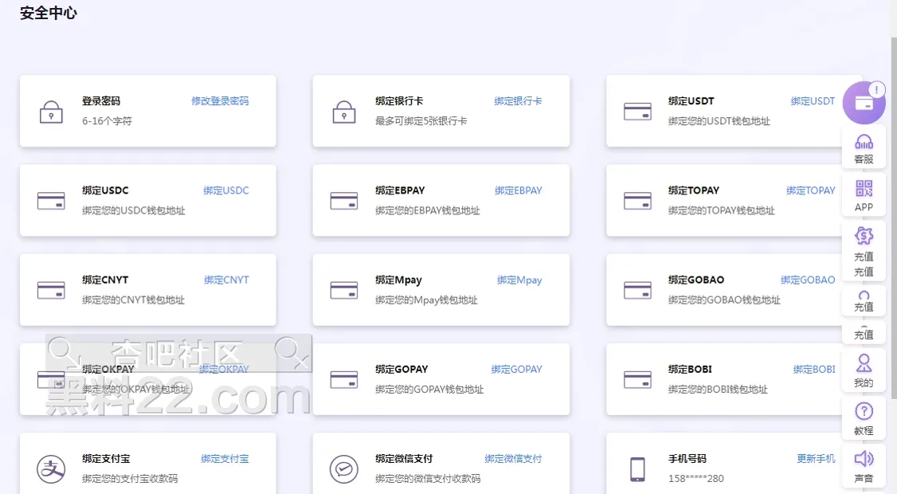Click the 绑定EBPAY link
The height and width of the screenshot is (494, 897).
[518, 190]
